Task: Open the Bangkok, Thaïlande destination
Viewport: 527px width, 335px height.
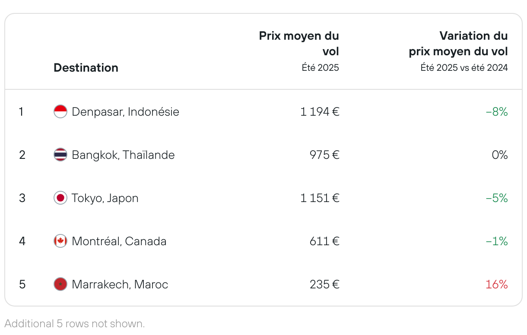Action: tap(123, 155)
